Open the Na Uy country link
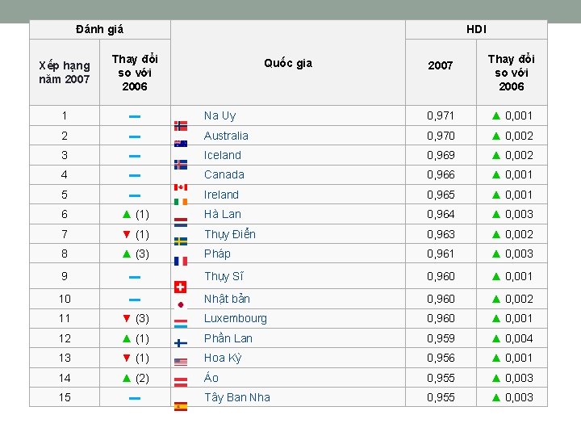Screen dimensions: 581x436 tap(219, 116)
